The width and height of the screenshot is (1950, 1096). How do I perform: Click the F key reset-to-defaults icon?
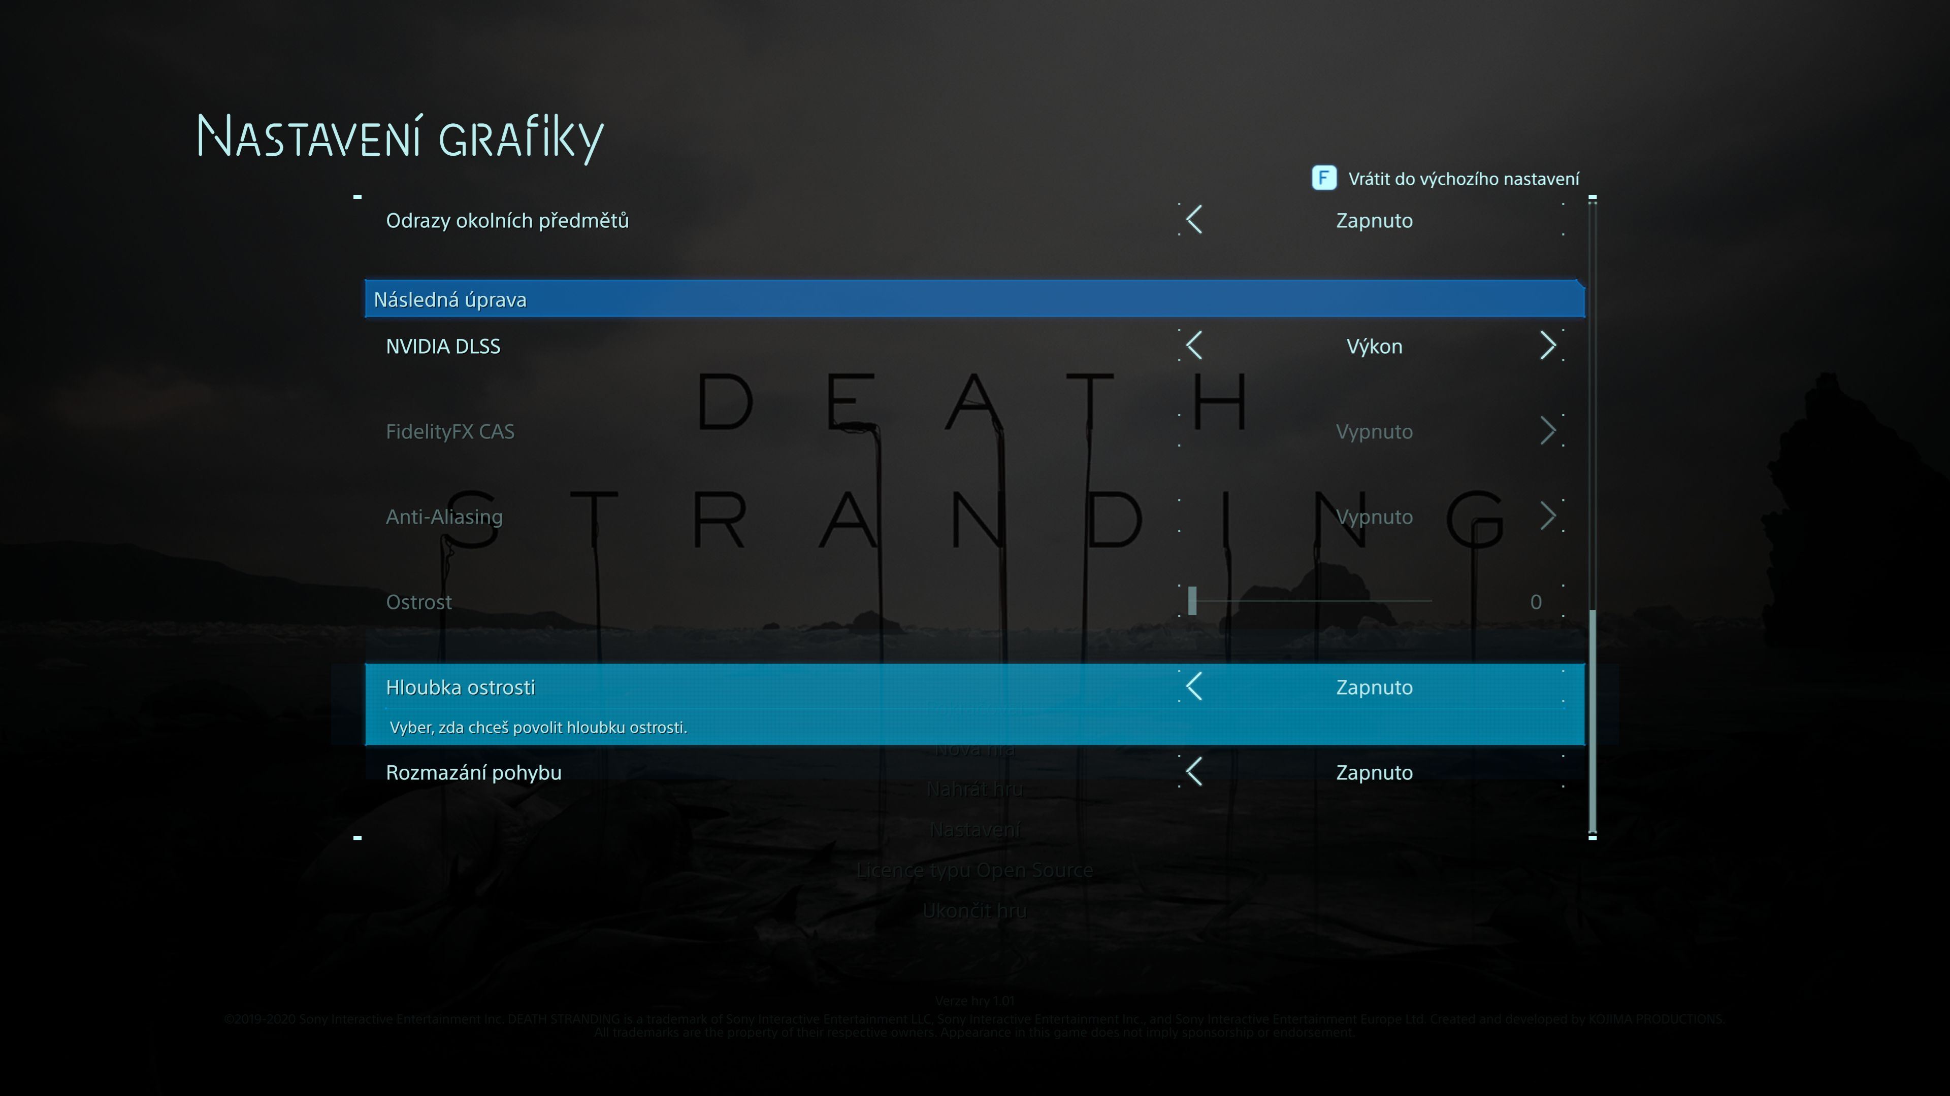click(x=1323, y=179)
